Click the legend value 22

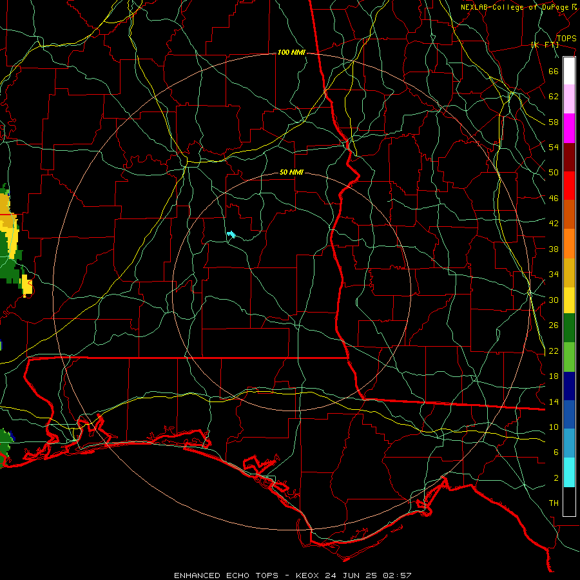(x=554, y=351)
